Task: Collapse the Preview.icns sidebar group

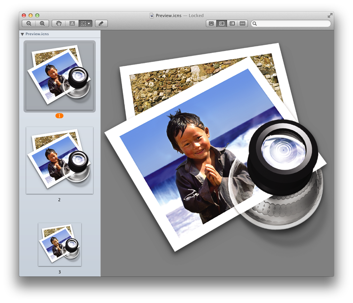Action: click(x=22, y=34)
